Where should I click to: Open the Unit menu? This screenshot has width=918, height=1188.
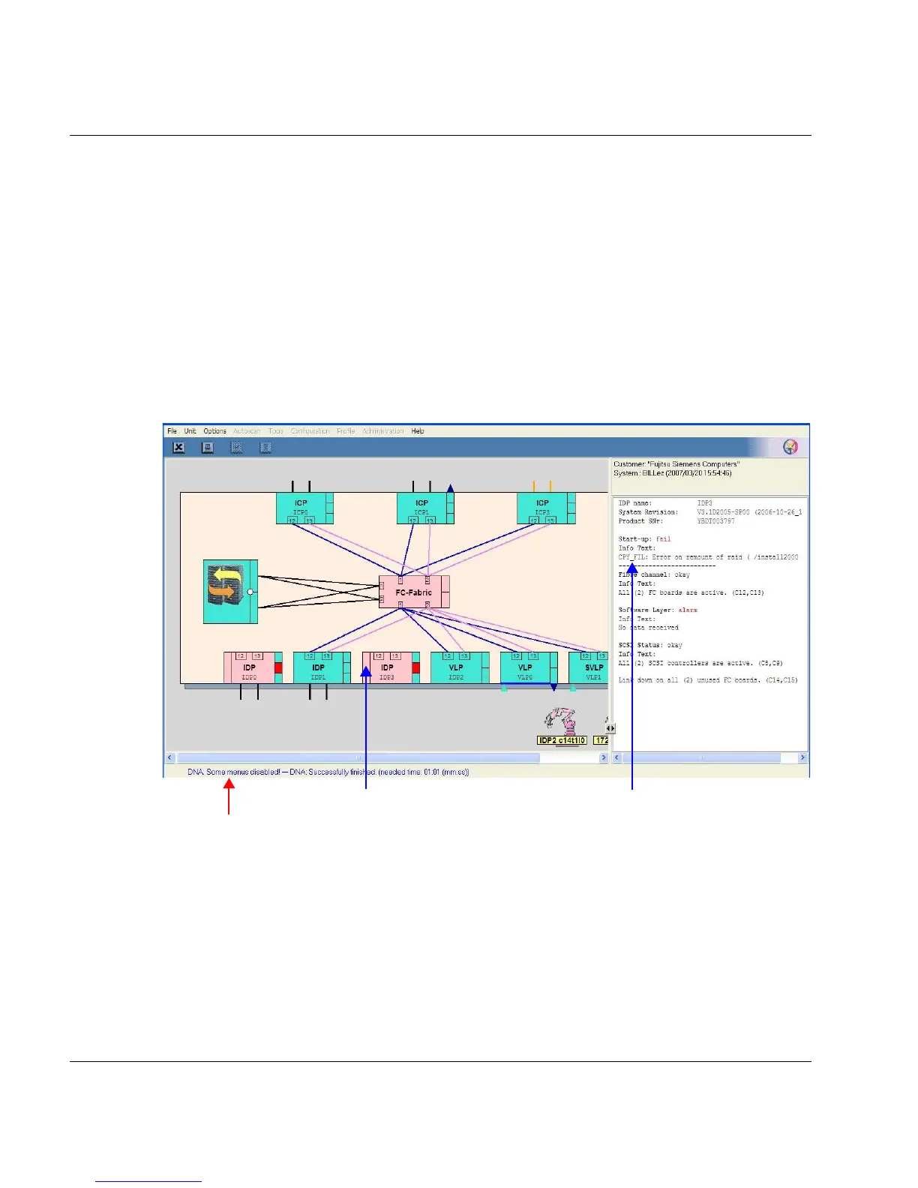click(190, 431)
